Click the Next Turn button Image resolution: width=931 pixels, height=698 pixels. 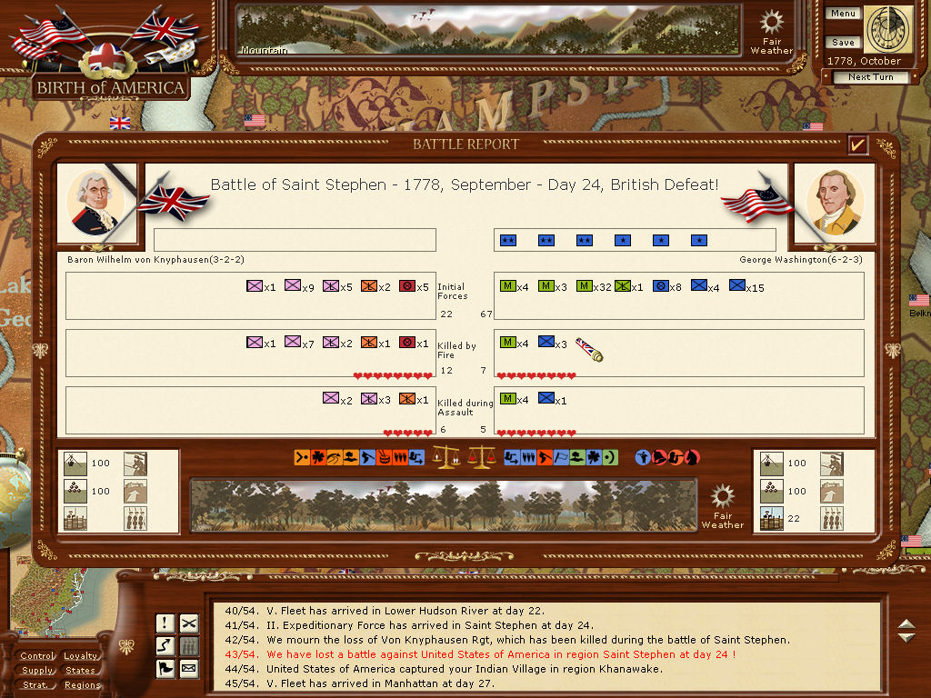[870, 77]
